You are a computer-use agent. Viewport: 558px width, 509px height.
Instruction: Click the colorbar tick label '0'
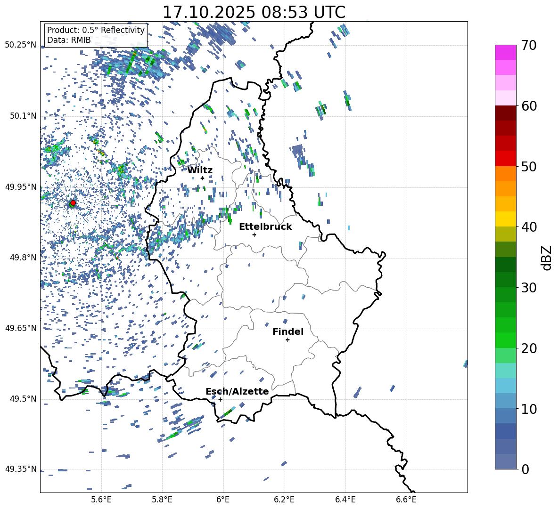525,469
